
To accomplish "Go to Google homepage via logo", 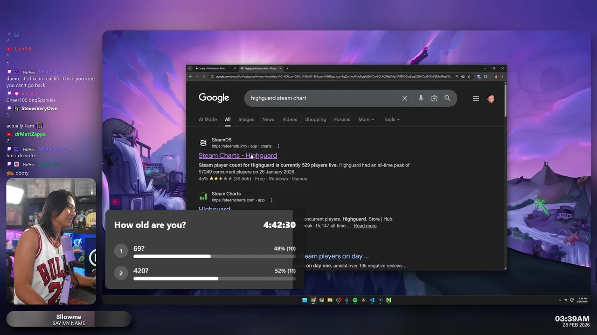I will point(214,98).
